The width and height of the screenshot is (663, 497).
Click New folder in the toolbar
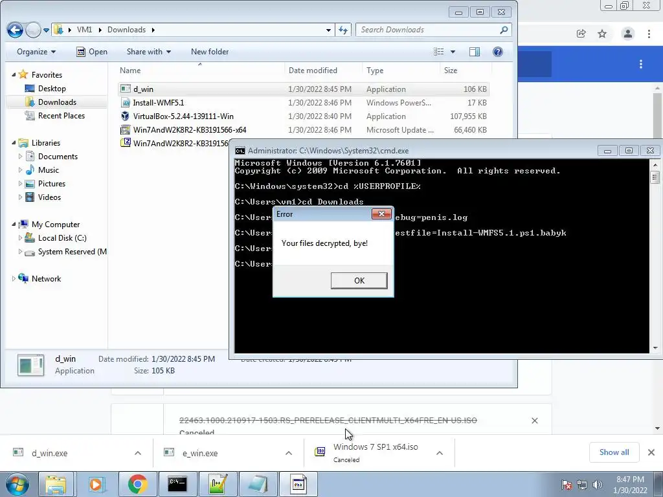click(x=210, y=52)
